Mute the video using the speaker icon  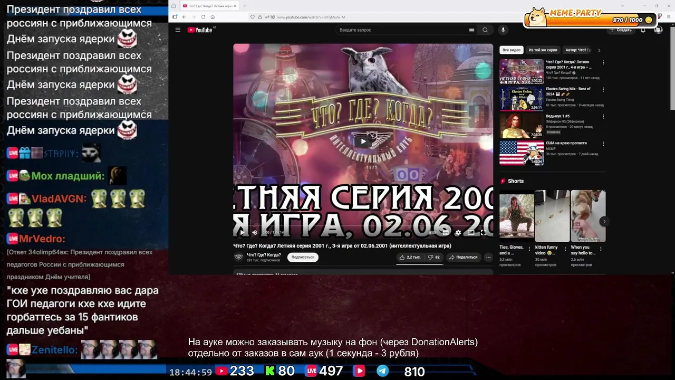click(x=254, y=232)
